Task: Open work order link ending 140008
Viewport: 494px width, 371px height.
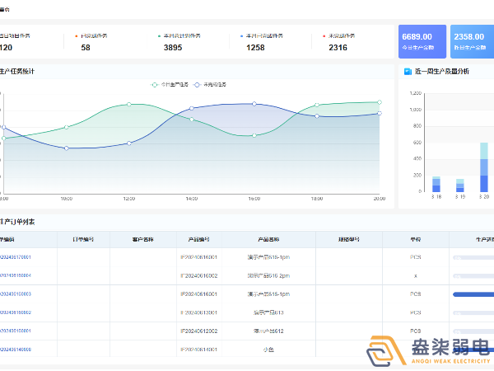Action: point(16,350)
